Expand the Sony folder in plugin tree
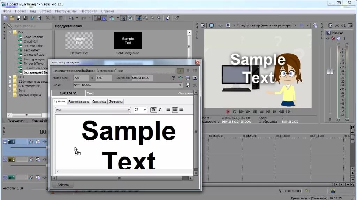This screenshot has height=200, width=357. (x=10, y=90)
